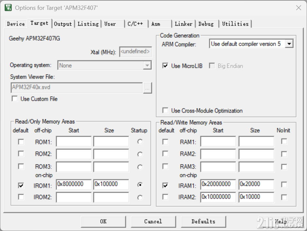Viewport: 307px width, 231px height.
Task: Check the ROM1 default checkbox
Action: click(x=21, y=142)
